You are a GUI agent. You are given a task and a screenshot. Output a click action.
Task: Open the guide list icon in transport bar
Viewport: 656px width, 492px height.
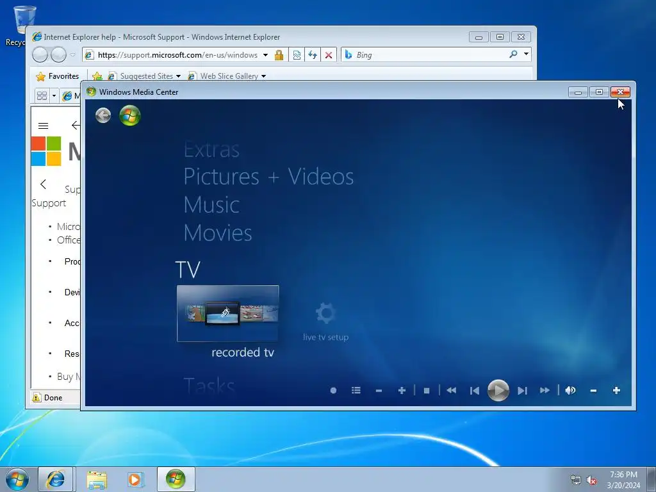[x=356, y=390]
